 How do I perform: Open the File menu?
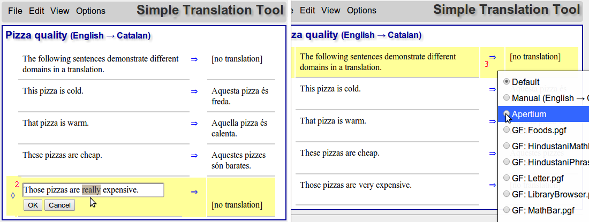click(x=15, y=11)
